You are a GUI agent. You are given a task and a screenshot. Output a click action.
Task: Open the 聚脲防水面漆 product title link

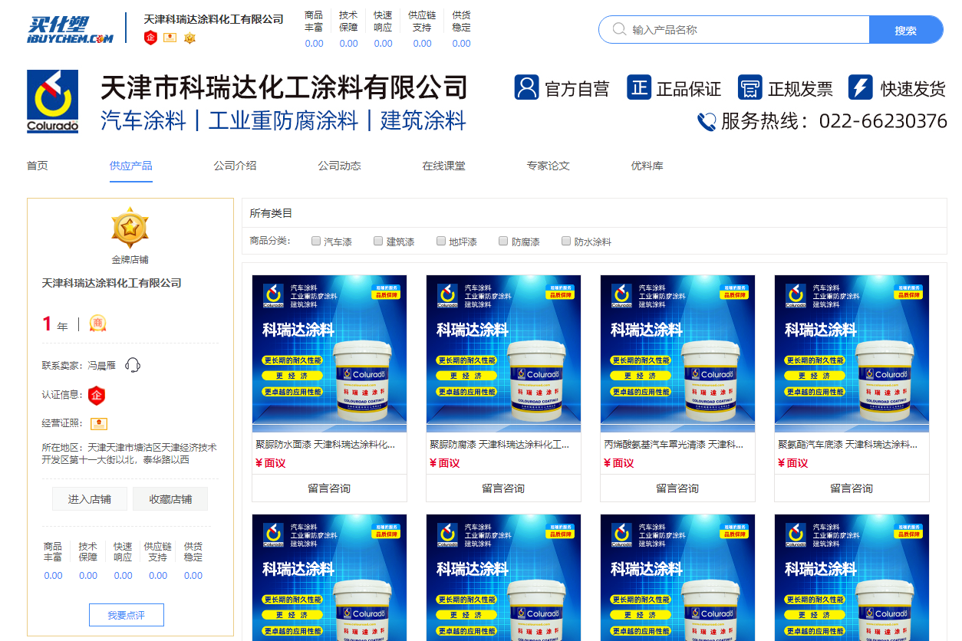pyautogui.click(x=326, y=444)
